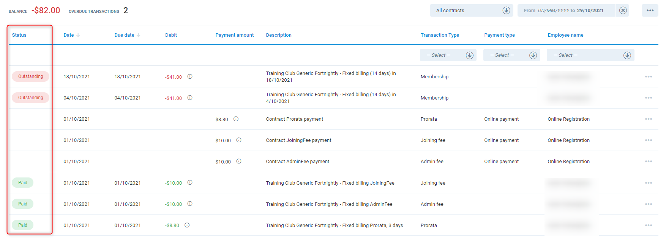Image resolution: width=666 pixels, height=238 pixels.
Task: Click the Debit column header
Action: pyautogui.click(x=171, y=35)
